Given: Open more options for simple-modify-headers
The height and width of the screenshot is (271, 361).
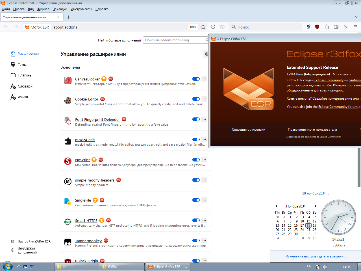Looking at the screenshot, I should pyautogui.click(x=204, y=180).
